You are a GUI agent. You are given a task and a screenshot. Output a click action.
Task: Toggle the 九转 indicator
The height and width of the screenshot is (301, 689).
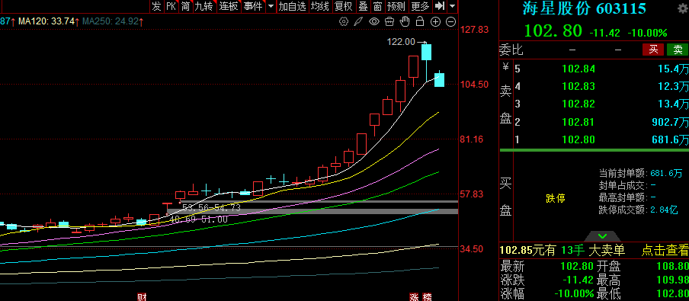204,6
